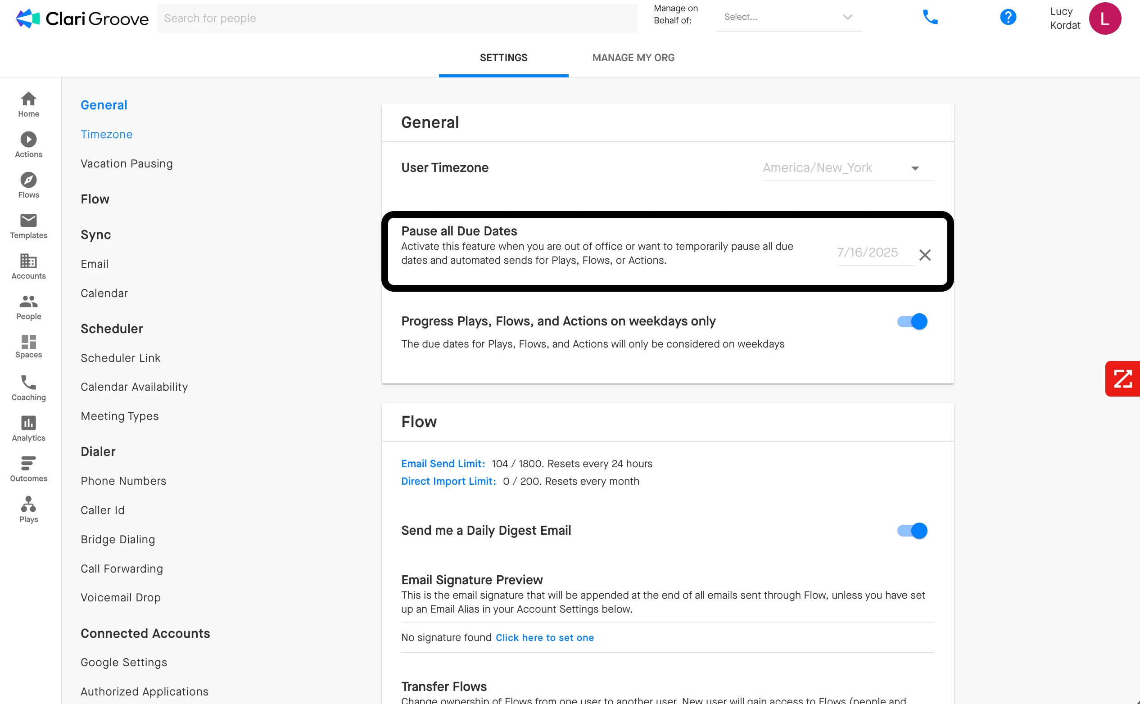Open the help question mark icon
The height and width of the screenshot is (704, 1140).
coord(1007,18)
